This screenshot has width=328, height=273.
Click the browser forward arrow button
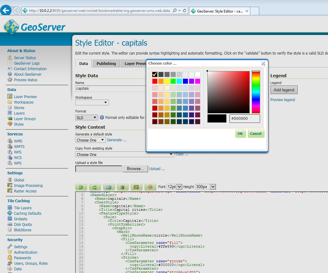[16, 10]
